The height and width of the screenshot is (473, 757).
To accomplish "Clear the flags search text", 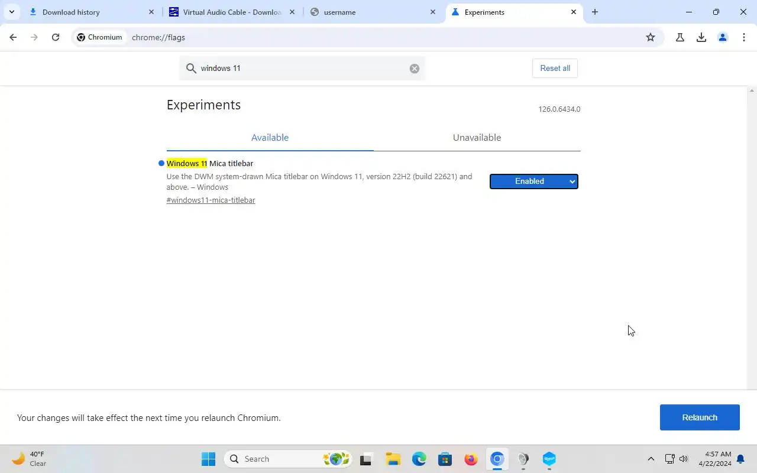I will 415,69.
